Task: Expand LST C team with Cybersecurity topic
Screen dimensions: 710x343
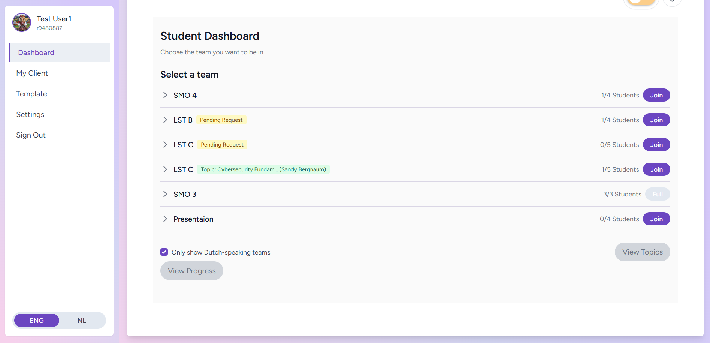Action: pos(165,169)
